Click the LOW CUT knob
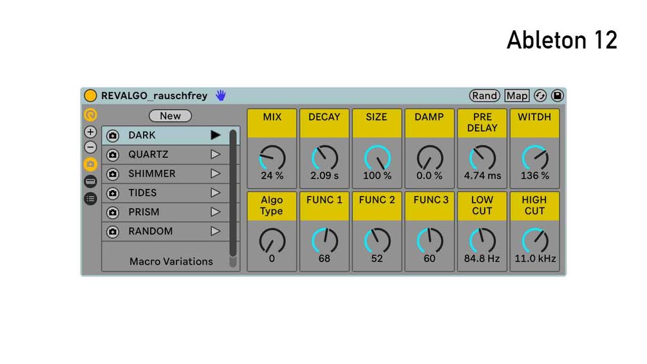The width and height of the screenshot is (647, 364). pos(482,240)
